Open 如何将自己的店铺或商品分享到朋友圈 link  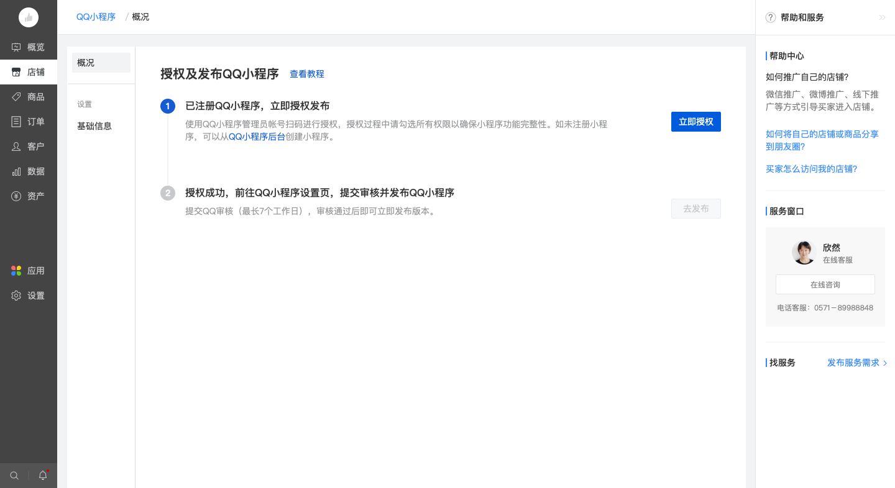822,140
